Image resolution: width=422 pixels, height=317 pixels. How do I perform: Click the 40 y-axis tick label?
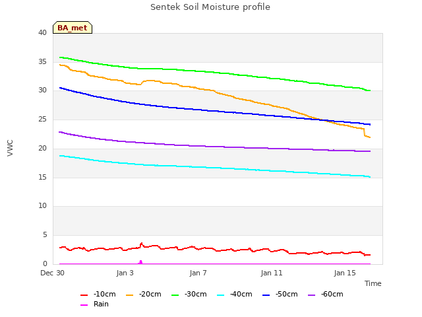pyautogui.click(x=42, y=32)
